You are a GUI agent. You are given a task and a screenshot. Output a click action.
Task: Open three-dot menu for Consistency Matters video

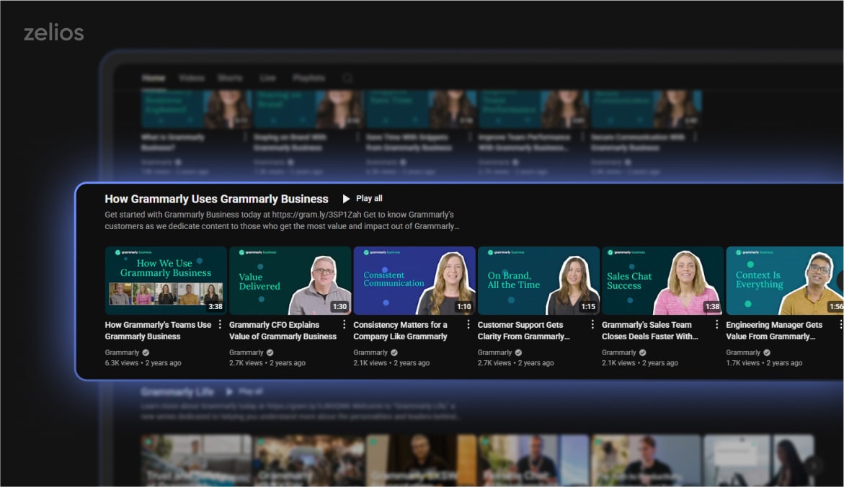coord(468,325)
